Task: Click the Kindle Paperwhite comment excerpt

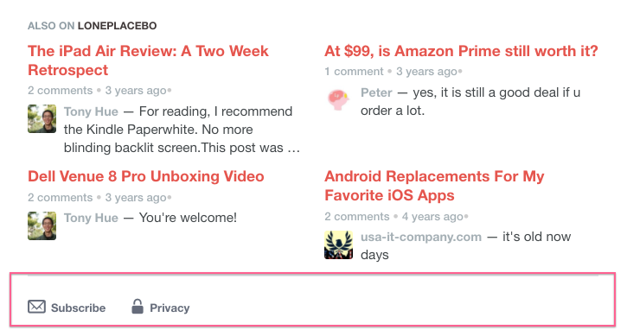Action: pyautogui.click(x=182, y=130)
